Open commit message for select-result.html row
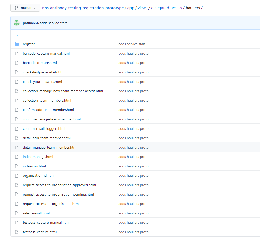Viewport: 260px width, 241px height. [134, 213]
